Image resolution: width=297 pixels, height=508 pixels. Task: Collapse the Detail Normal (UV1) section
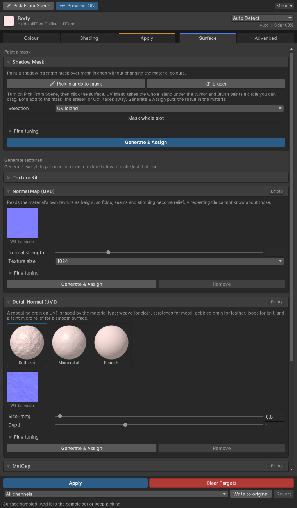coord(146,302)
